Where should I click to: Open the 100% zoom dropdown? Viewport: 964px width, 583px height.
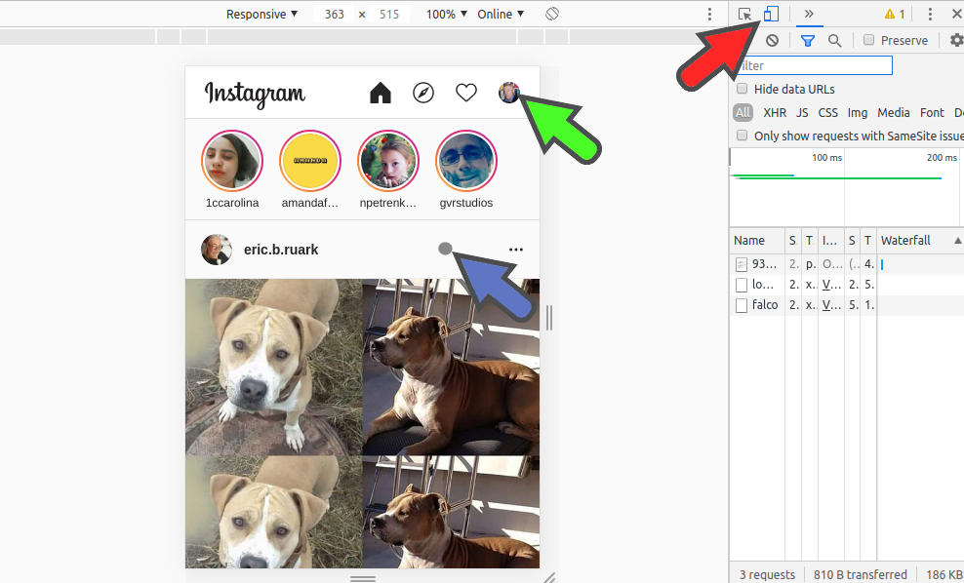pyautogui.click(x=447, y=14)
